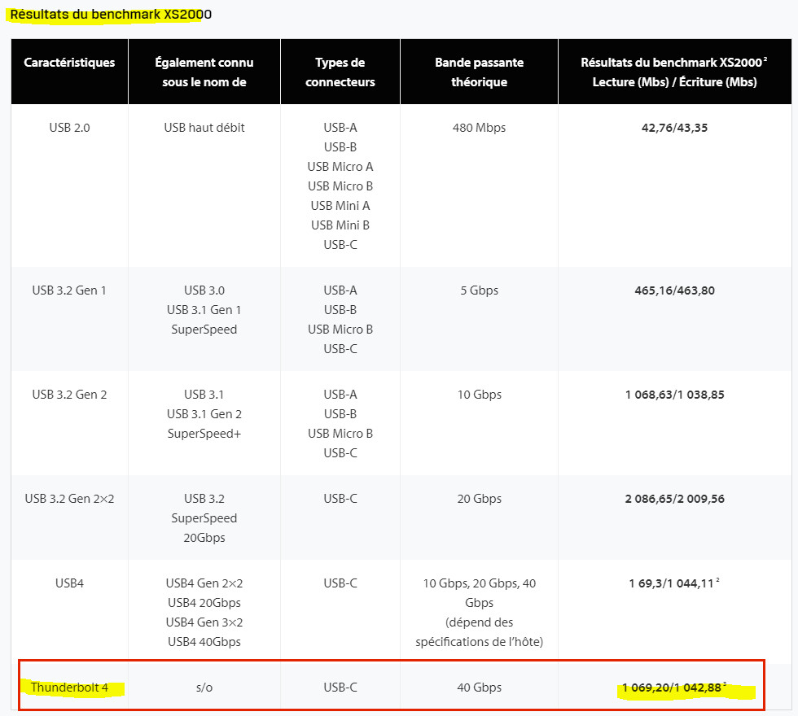Viewport: 798px width, 716px height.
Task: Select the "Thunderbolt 4" row label
Action: [x=69, y=688]
